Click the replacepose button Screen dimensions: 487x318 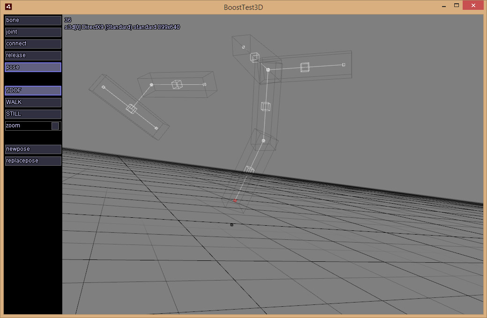click(x=33, y=161)
